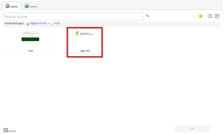
Task: Click the magnifying glass search icon
Action: coord(147,15)
